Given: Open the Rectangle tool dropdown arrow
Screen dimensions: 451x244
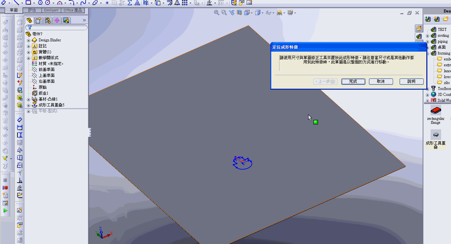Looking at the screenshot, I should tap(34, 3).
